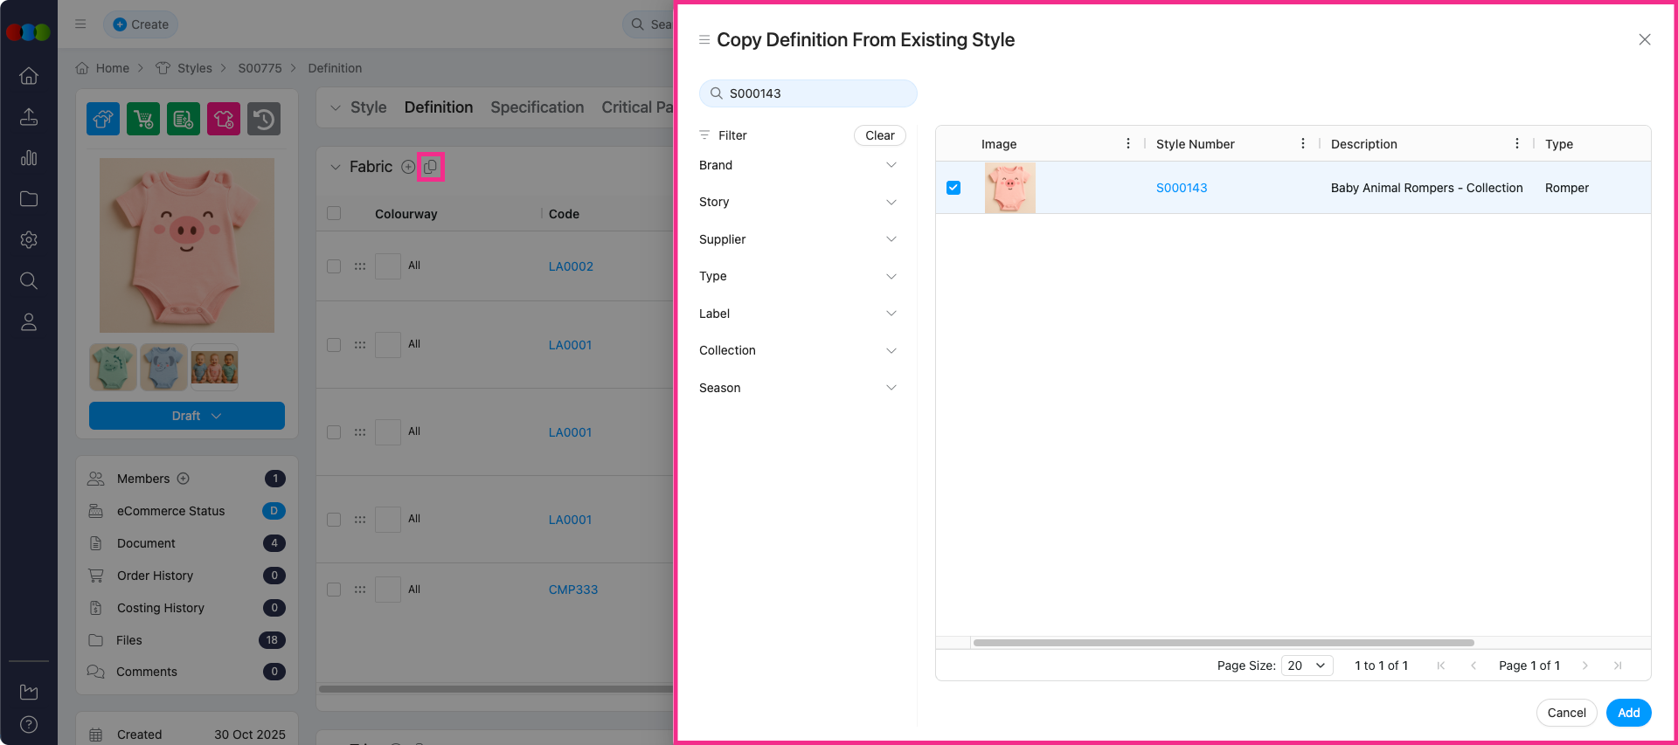
Task: Click the history clock icon button
Action: click(264, 119)
